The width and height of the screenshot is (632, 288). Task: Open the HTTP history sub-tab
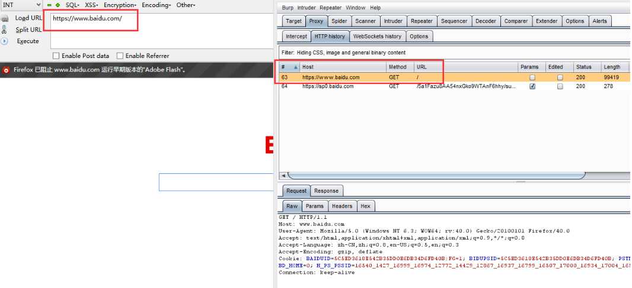(330, 36)
